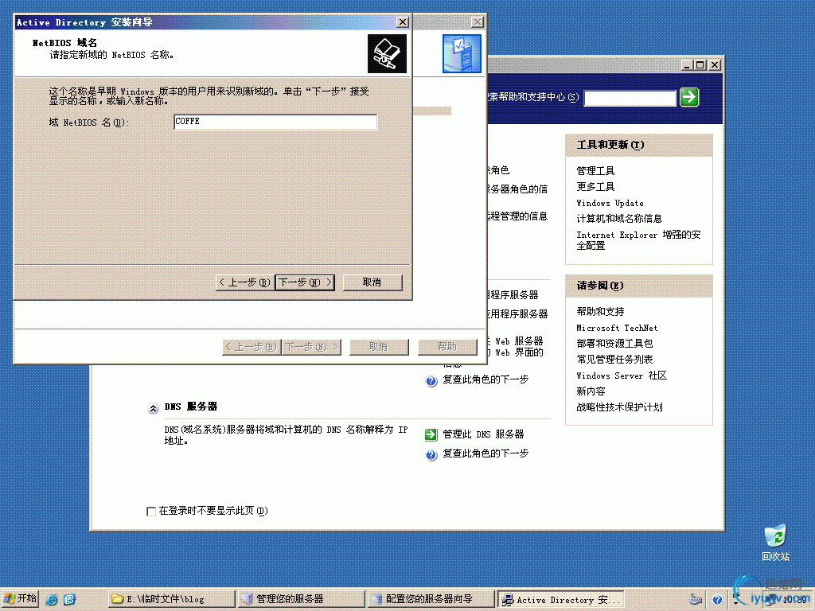Switch to 配置您的服务器向导 taskbar button

coord(431,599)
